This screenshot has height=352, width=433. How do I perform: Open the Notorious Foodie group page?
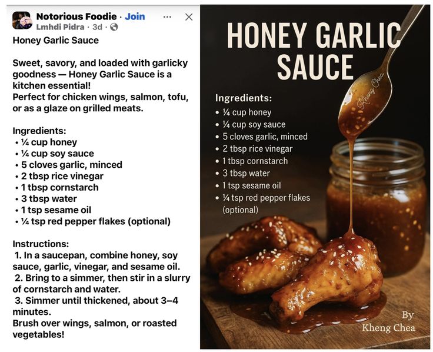coord(75,16)
